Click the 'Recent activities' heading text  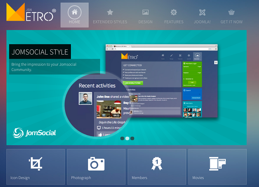(x=97, y=86)
